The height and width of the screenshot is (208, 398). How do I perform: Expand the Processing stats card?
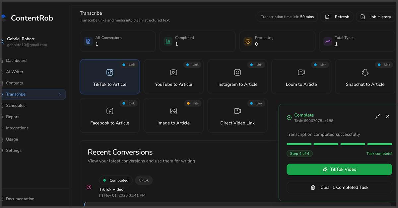pos(277,41)
